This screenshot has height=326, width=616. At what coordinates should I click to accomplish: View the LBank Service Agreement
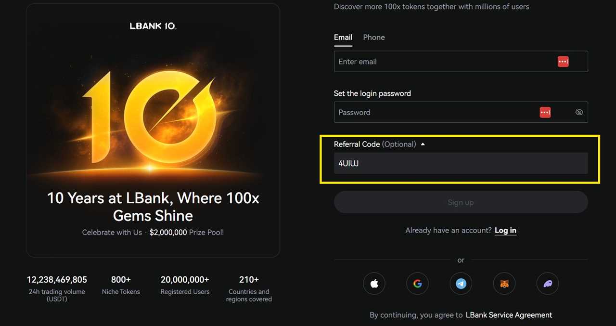point(509,314)
